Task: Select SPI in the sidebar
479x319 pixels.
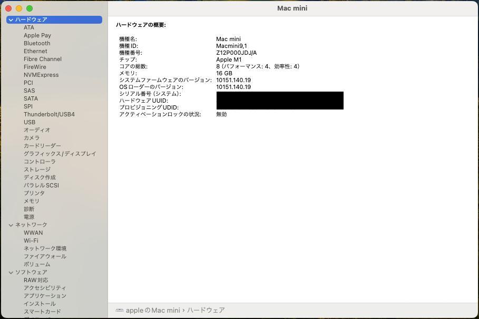Action: 28,106
